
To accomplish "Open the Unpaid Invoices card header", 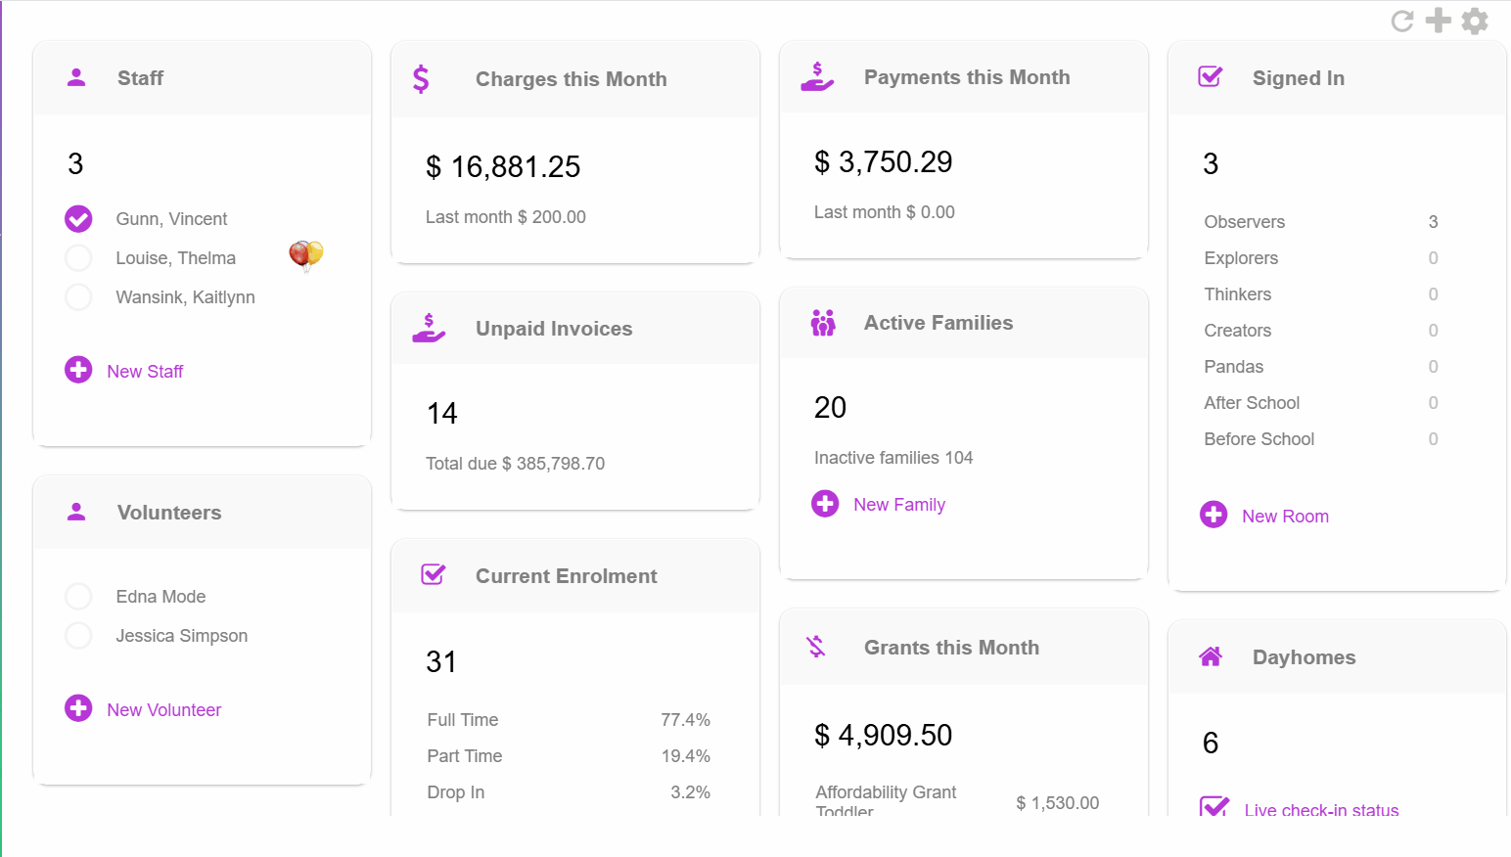I will [554, 329].
